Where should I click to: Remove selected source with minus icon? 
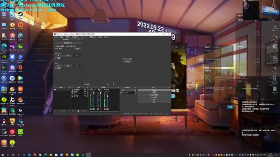[75, 111]
